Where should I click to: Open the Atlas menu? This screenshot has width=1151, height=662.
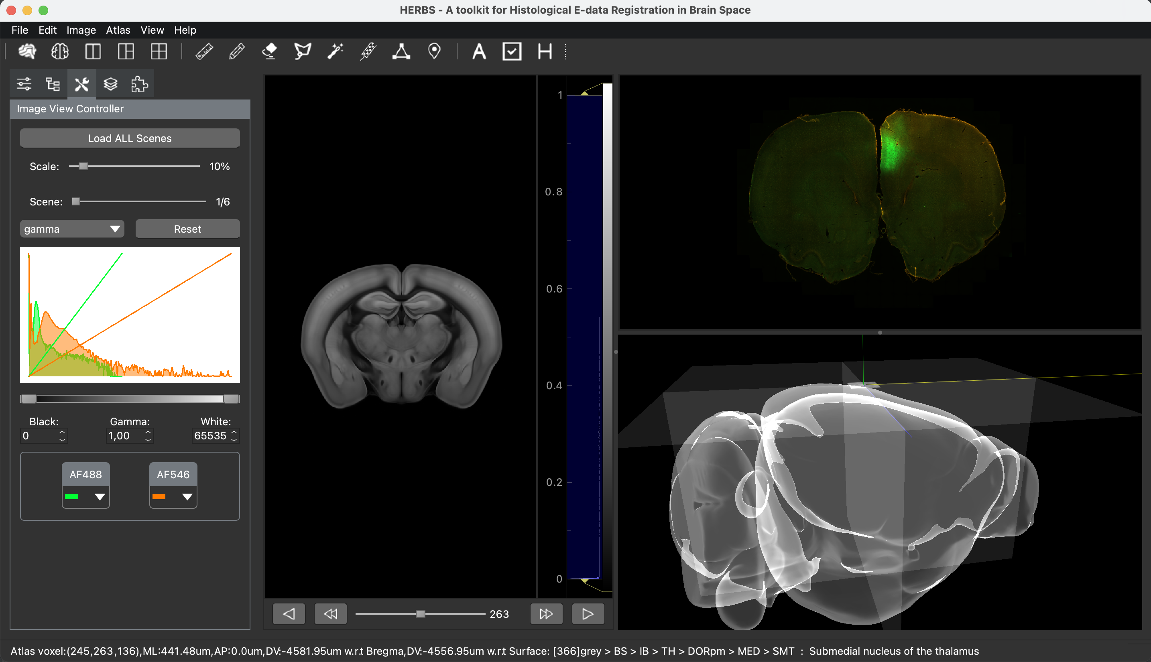point(118,30)
